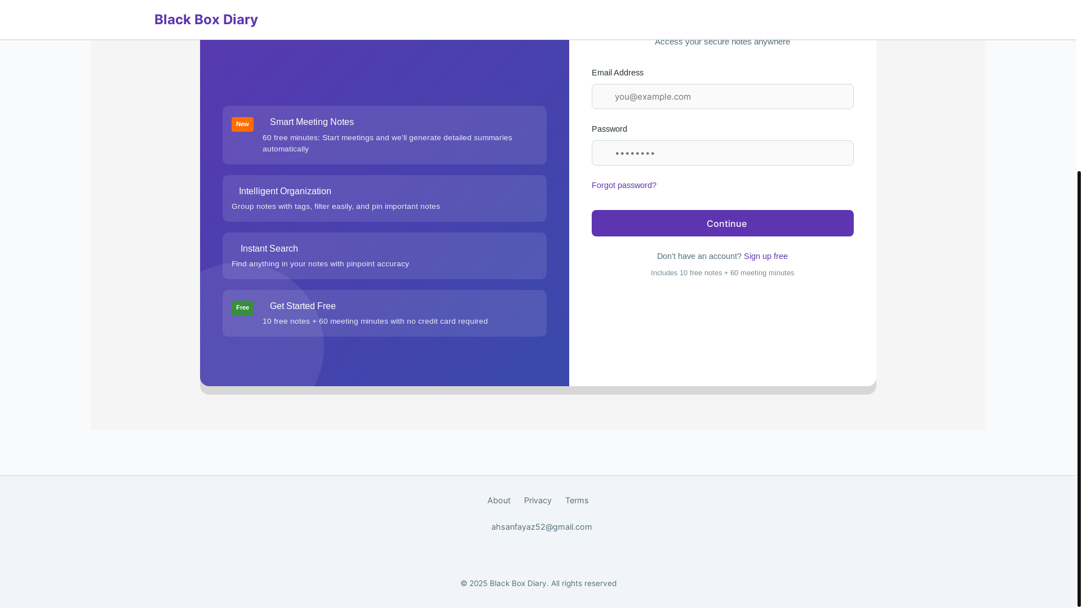Click 'Find anything in your notes' description
This screenshot has height=608, width=1082.
coord(320,264)
